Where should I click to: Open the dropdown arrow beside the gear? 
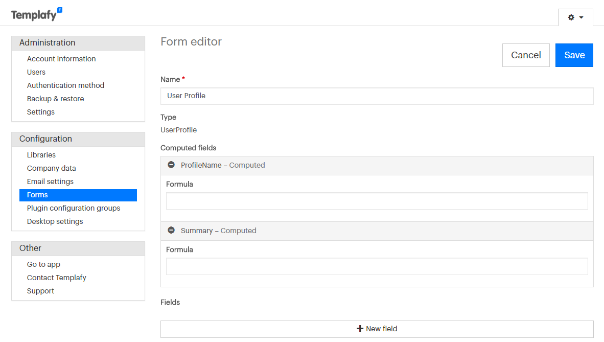[580, 17]
